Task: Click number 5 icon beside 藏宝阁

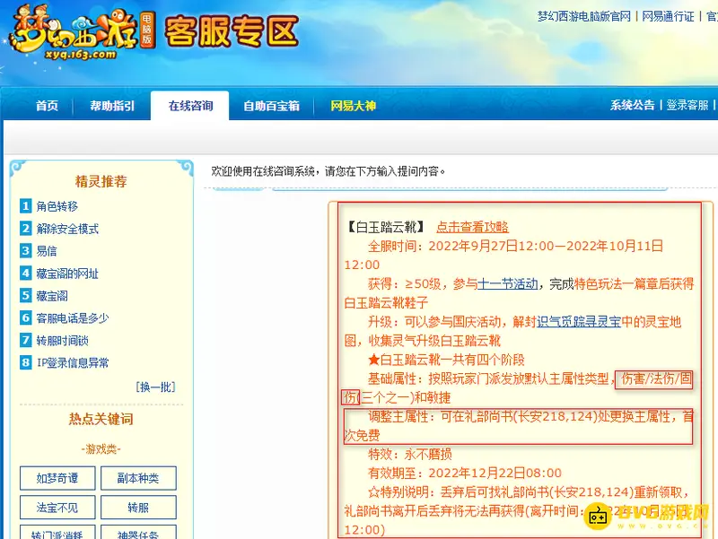Action: coord(26,296)
